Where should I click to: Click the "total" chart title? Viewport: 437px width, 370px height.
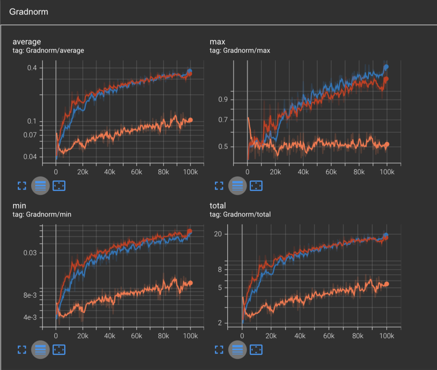click(x=217, y=206)
